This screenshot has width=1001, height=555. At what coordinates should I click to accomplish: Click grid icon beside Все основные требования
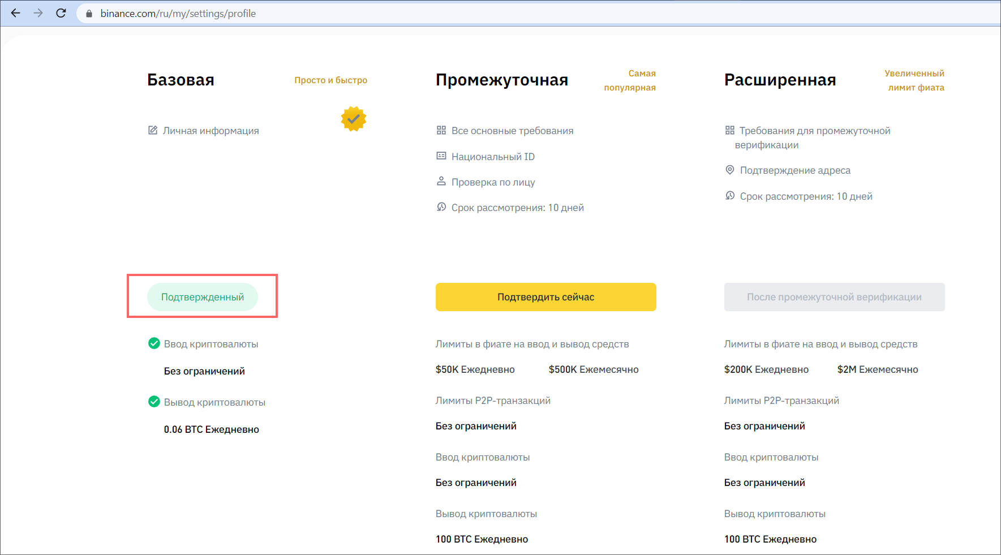coord(441,130)
